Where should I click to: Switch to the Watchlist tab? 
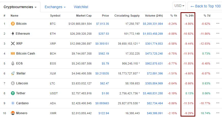pos(81,7)
